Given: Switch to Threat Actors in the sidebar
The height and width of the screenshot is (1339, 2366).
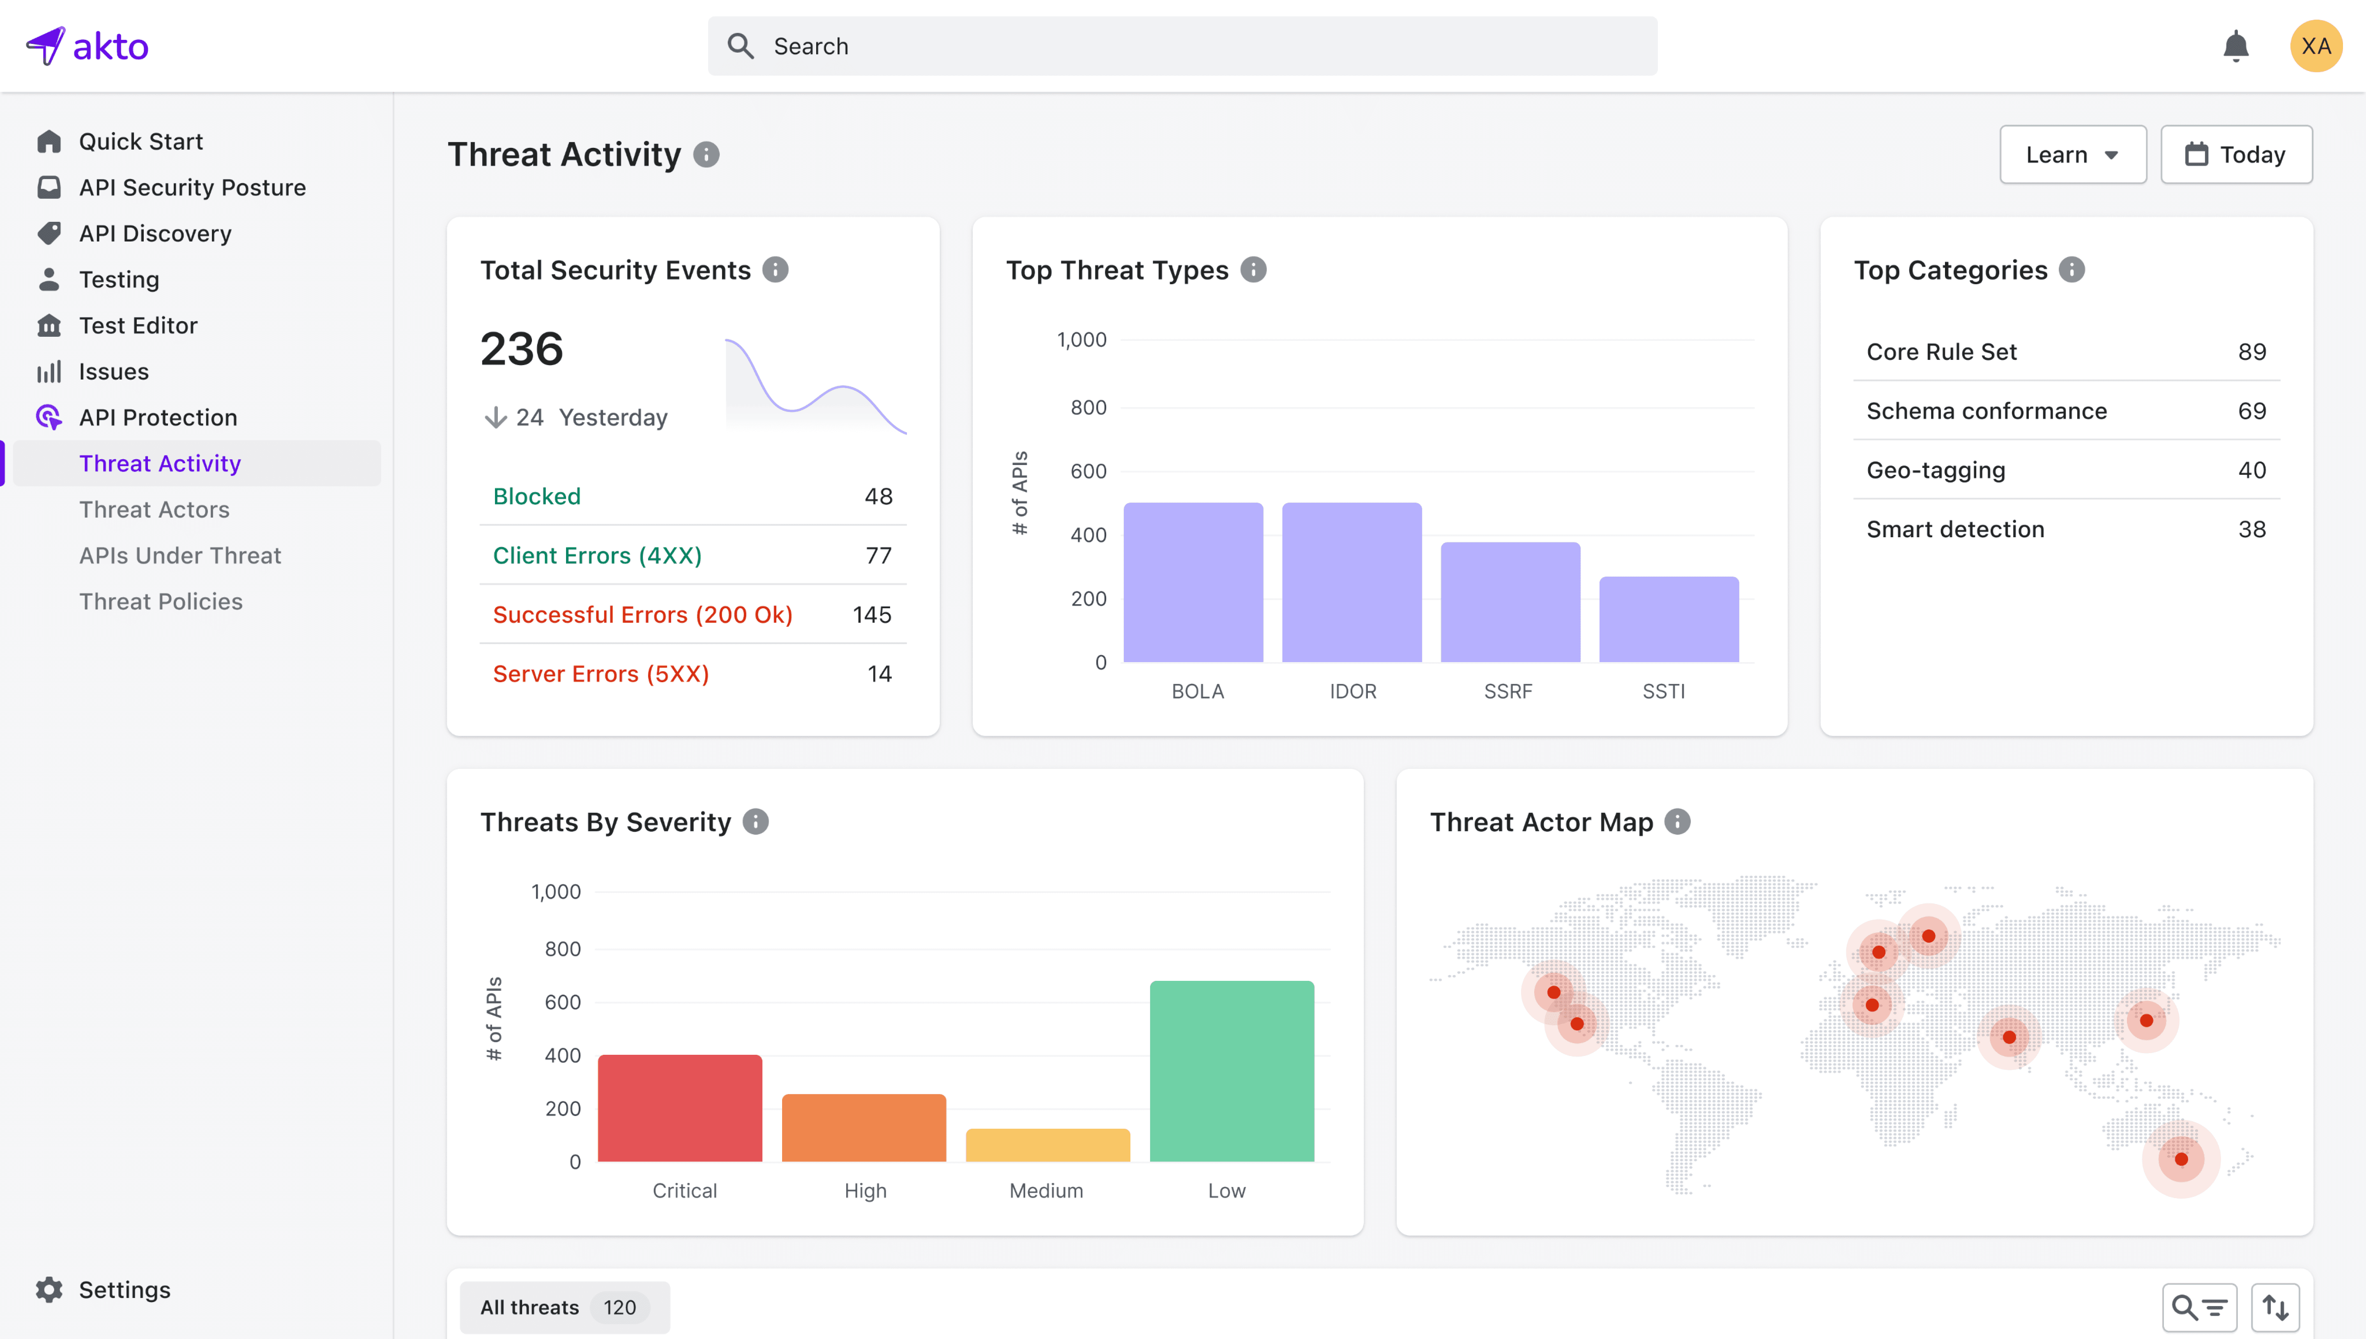Looking at the screenshot, I should click(154, 508).
